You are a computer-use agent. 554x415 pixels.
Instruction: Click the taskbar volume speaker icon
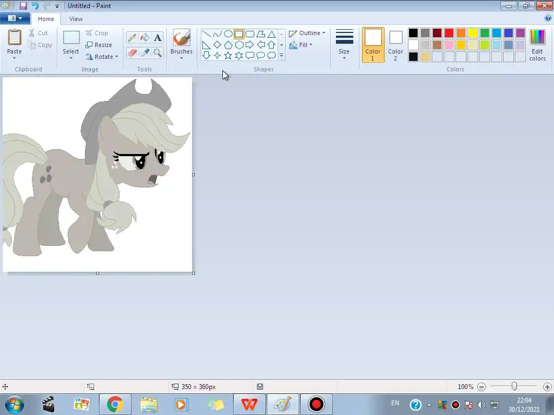[x=481, y=404]
